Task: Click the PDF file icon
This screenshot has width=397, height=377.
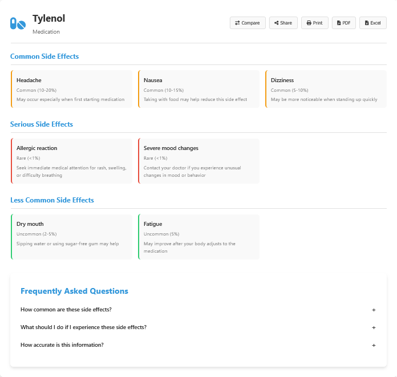Action: tap(339, 23)
